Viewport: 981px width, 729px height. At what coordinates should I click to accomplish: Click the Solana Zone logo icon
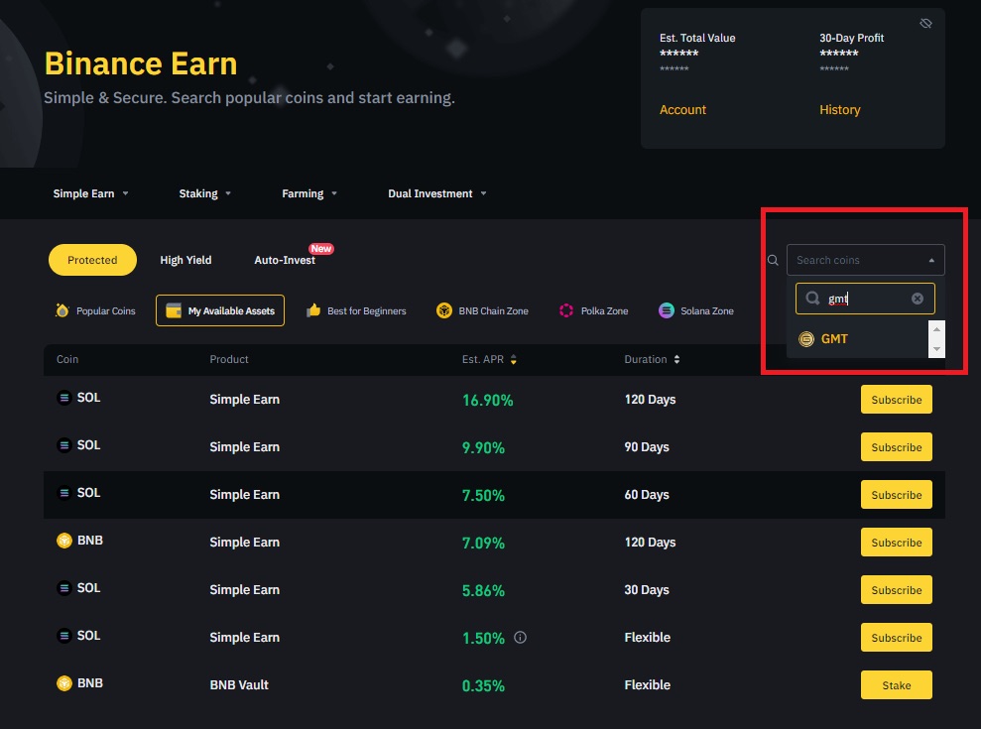(667, 310)
